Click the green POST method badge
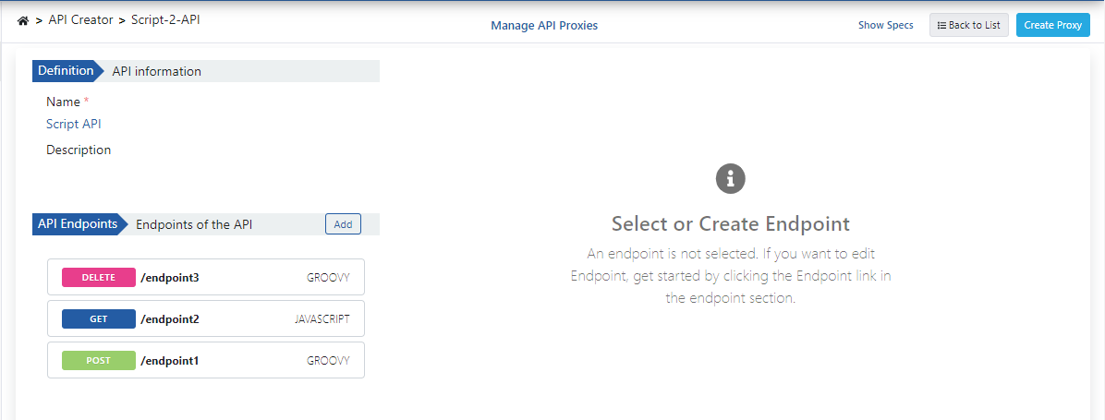1105x420 pixels. [x=98, y=361]
